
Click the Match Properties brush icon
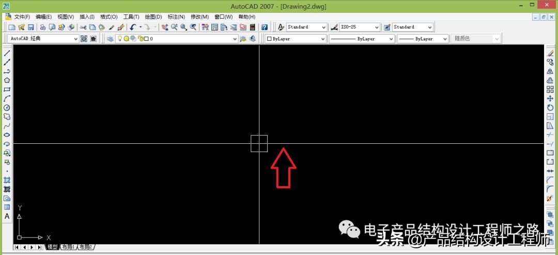(x=112, y=27)
